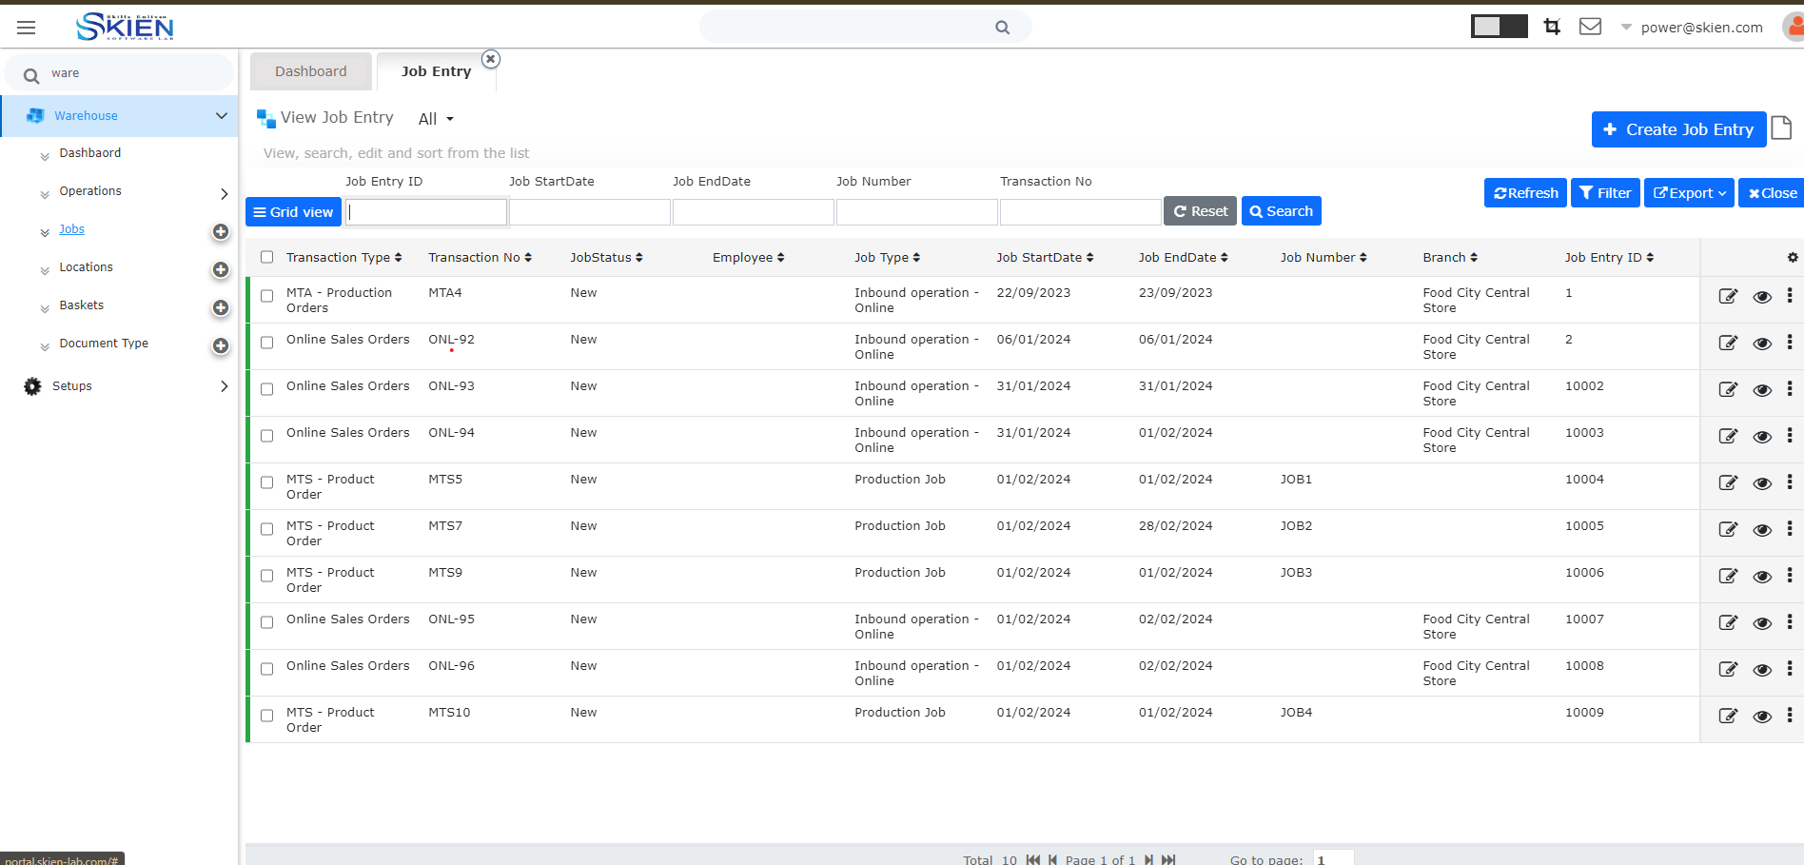Click the Create Job Entry button

pos(1678,129)
